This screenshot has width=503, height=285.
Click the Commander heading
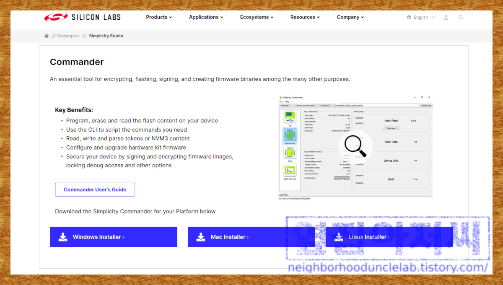click(77, 62)
